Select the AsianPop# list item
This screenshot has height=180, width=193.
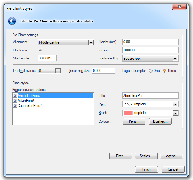(26, 101)
